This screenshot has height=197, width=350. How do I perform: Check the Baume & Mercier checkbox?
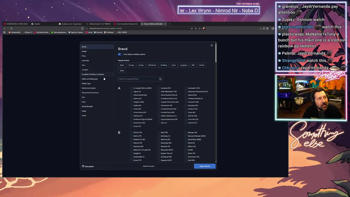coord(186,136)
